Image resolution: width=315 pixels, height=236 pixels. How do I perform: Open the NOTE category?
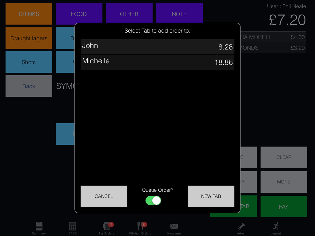point(179,14)
